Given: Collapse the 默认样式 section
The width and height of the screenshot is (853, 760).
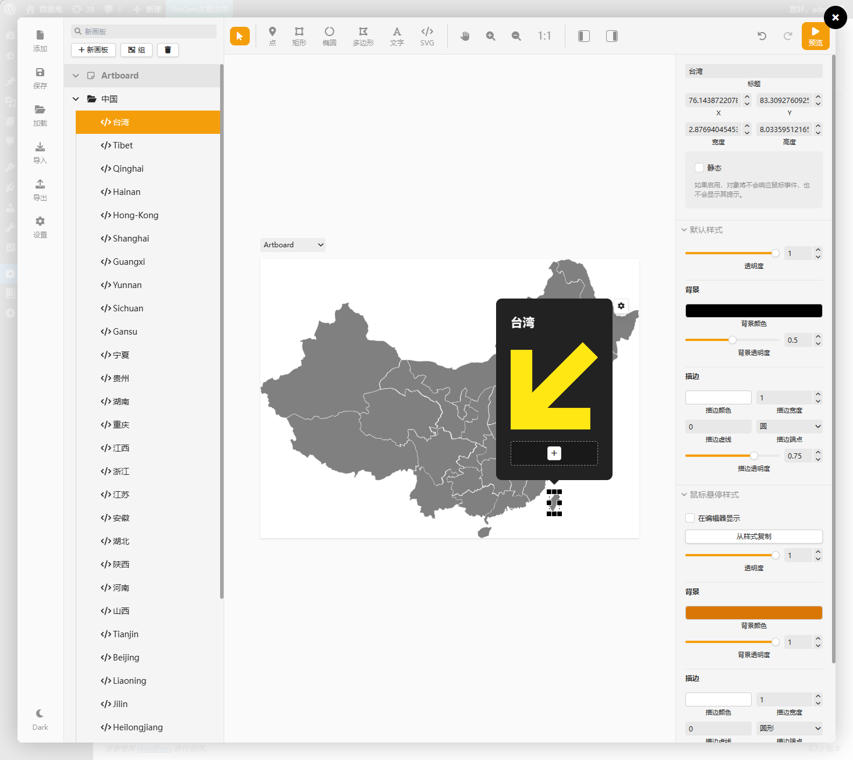Looking at the screenshot, I should [x=684, y=230].
